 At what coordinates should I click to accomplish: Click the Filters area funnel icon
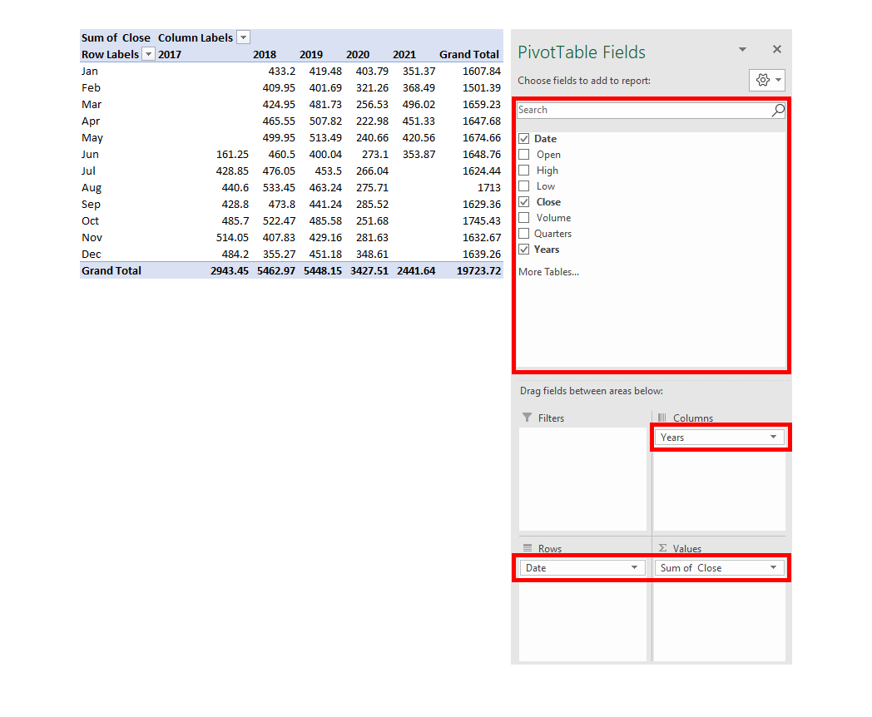point(528,418)
